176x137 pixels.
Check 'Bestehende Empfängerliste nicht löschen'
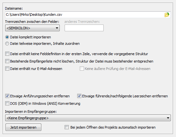(x=7, y=61)
